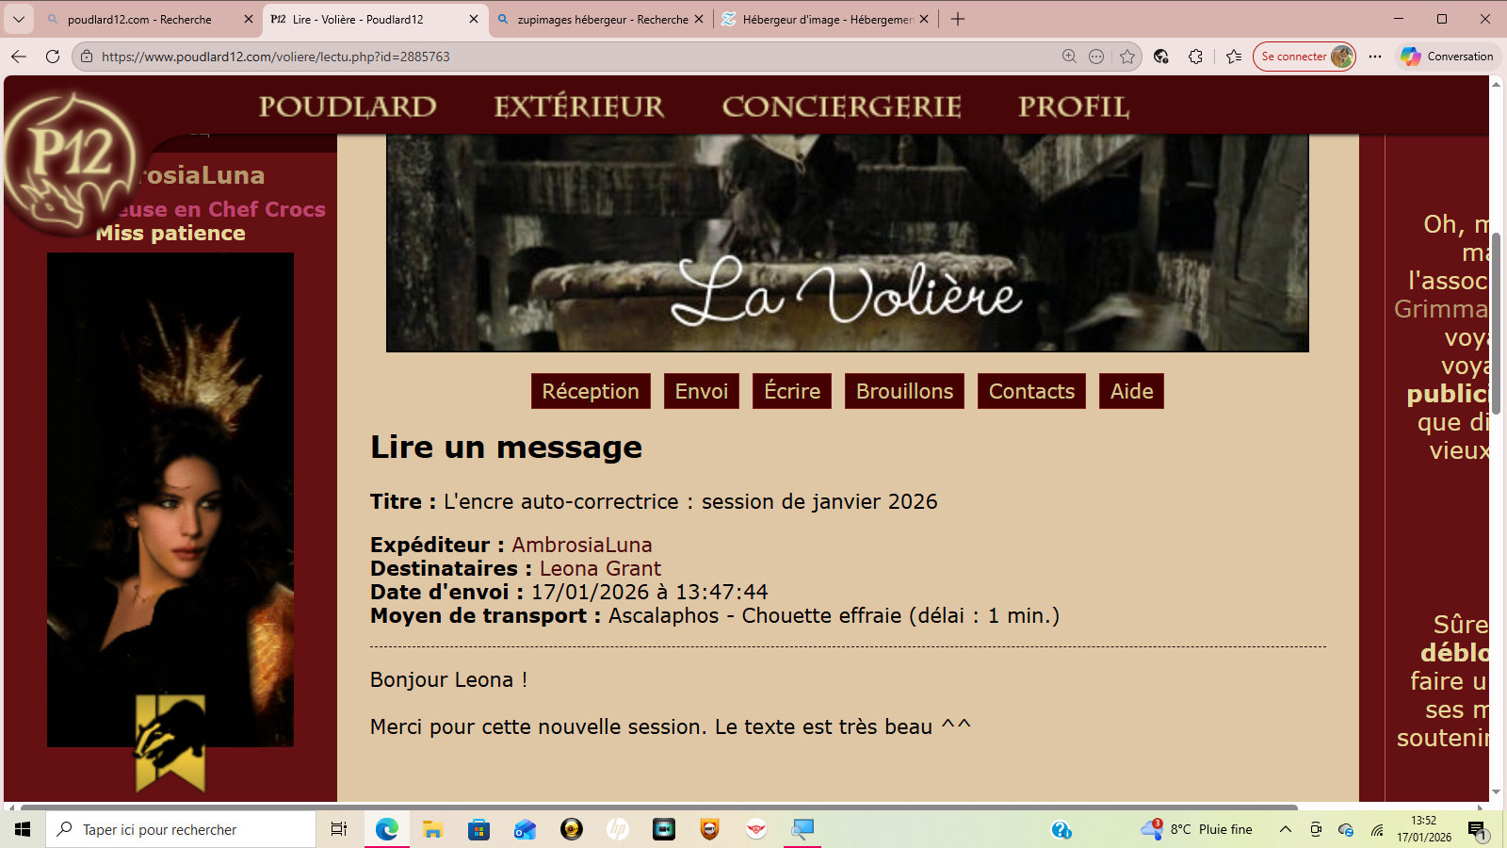This screenshot has height=848, width=1507.
Task: Open the notification center
Action: [x=1477, y=829]
